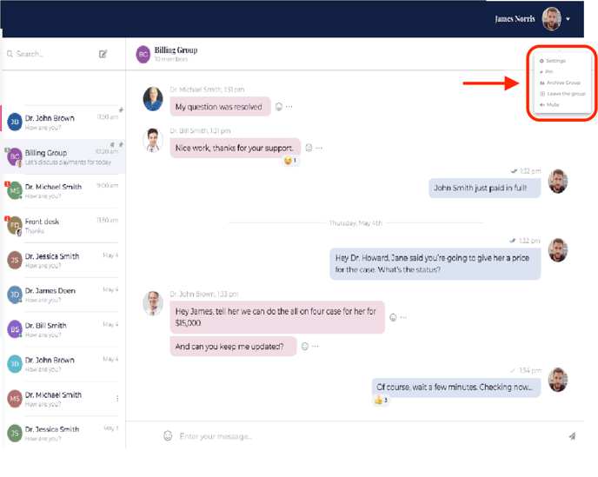Click the Billing Group avatar in chat header
This screenshot has height=477, width=598.
(143, 55)
